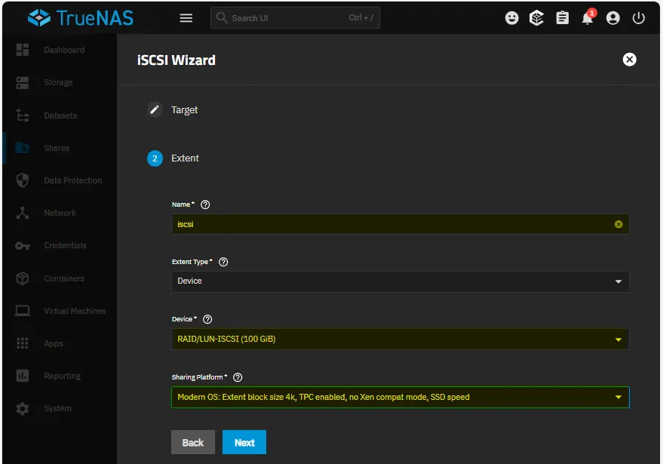Viewport: 663px width, 464px height.
Task: Select the Extent wizard step
Action: click(x=185, y=158)
